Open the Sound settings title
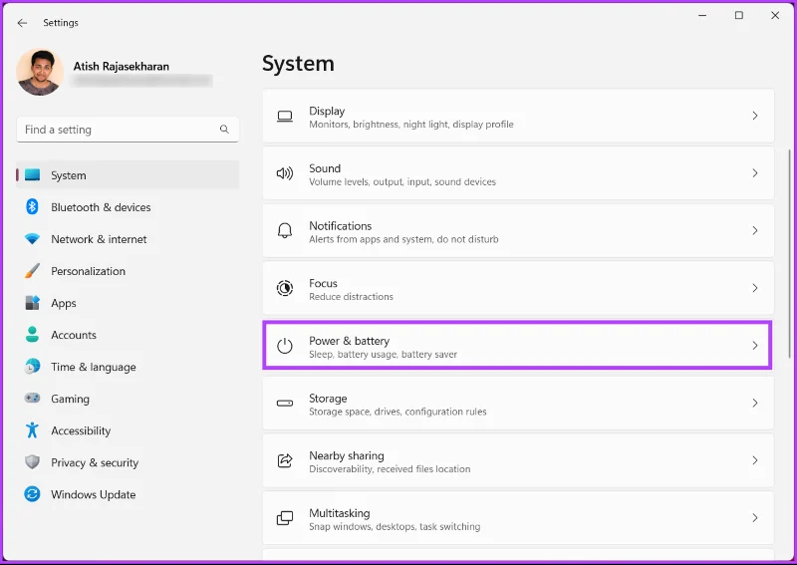The image size is (797, 565). pyautogui.click(x=325, y=168)
